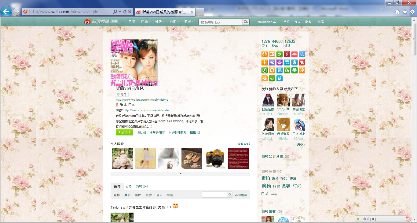Expand the 应用 navigation dropdown
The width and height of the screenshot is (417, 223).
point(174,22)
